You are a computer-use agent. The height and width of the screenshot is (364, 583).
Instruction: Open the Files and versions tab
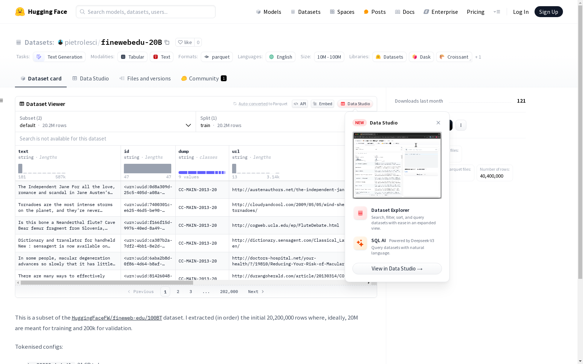point(145,79)
